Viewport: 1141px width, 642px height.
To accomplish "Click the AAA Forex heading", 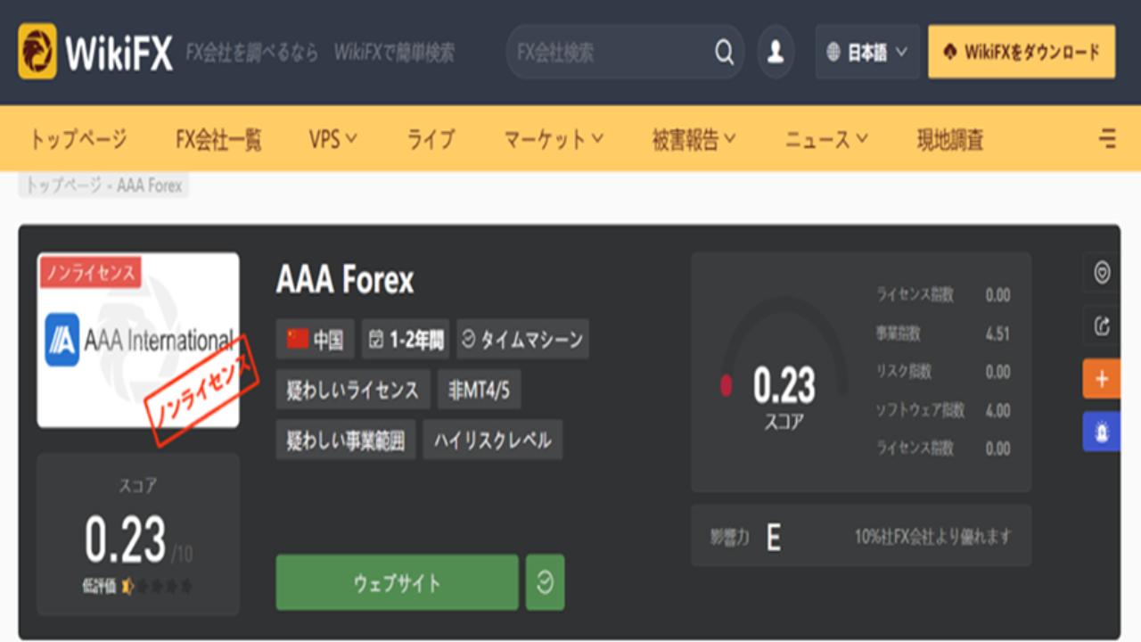I will pyautogui.click(x=345, y=281).
